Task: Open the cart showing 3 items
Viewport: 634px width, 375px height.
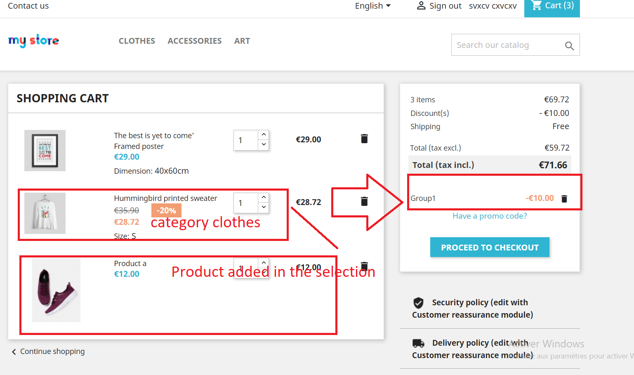Action: (552, 6)
